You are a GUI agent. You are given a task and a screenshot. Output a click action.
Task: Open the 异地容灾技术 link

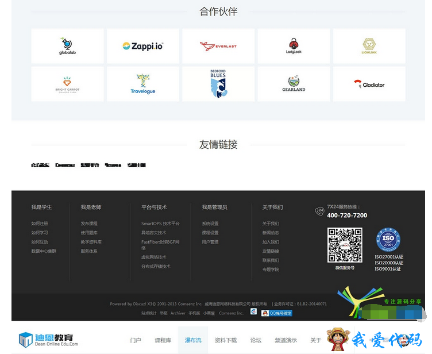[154, 233]
